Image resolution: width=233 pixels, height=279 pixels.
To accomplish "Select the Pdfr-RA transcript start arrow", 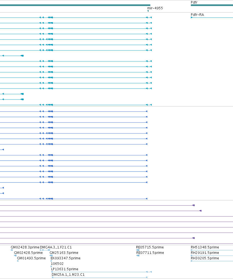I will pos(192,17).
